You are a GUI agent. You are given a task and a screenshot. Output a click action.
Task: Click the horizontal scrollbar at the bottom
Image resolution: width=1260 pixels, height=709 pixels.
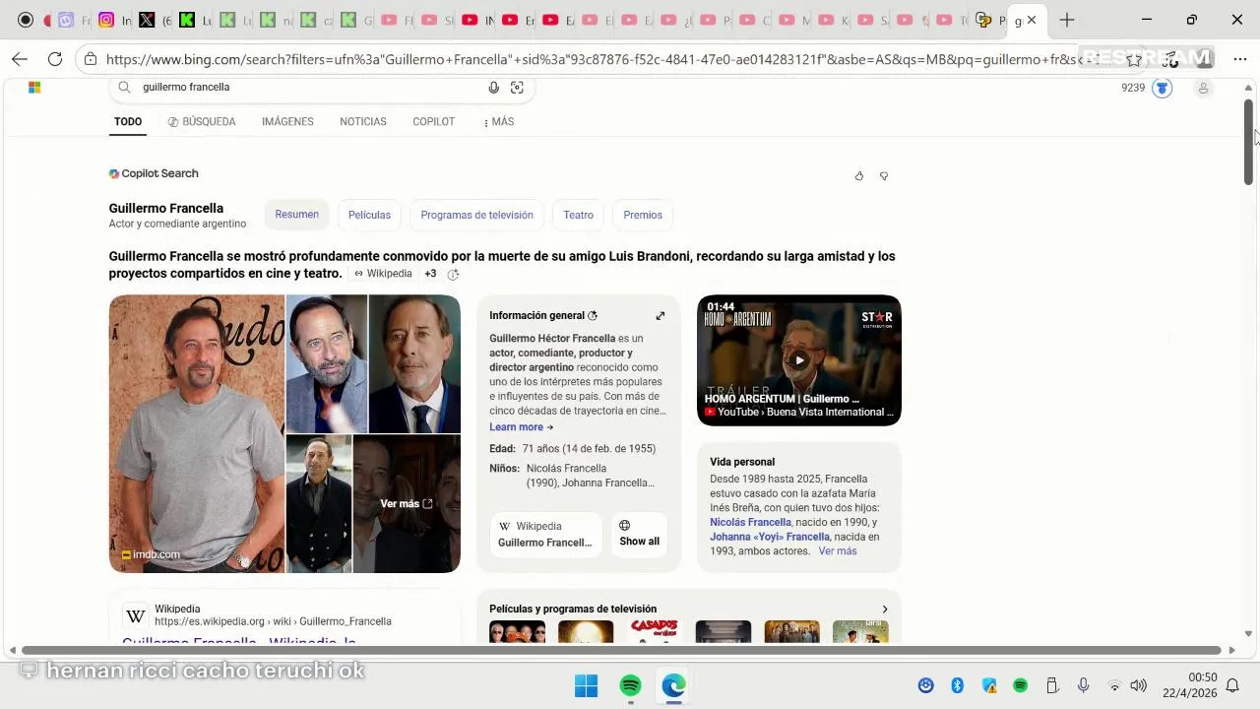[x=622, y=651]
